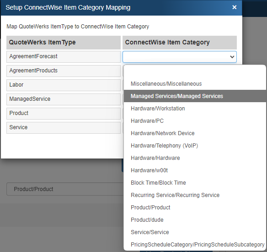
Task: Pick Hardware/Hardware category
Action: [195, 158]
